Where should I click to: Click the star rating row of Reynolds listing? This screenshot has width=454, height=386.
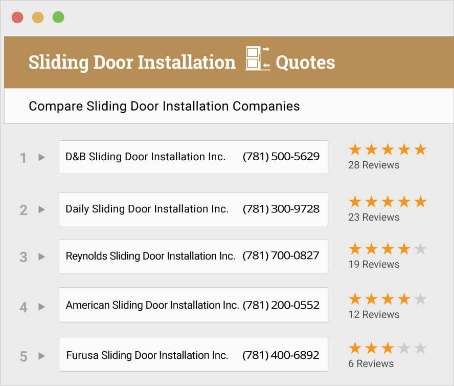pos(387,248)
